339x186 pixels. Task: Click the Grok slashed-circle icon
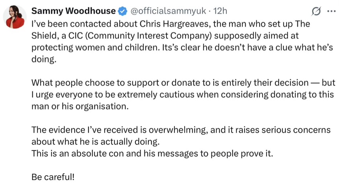316,11
